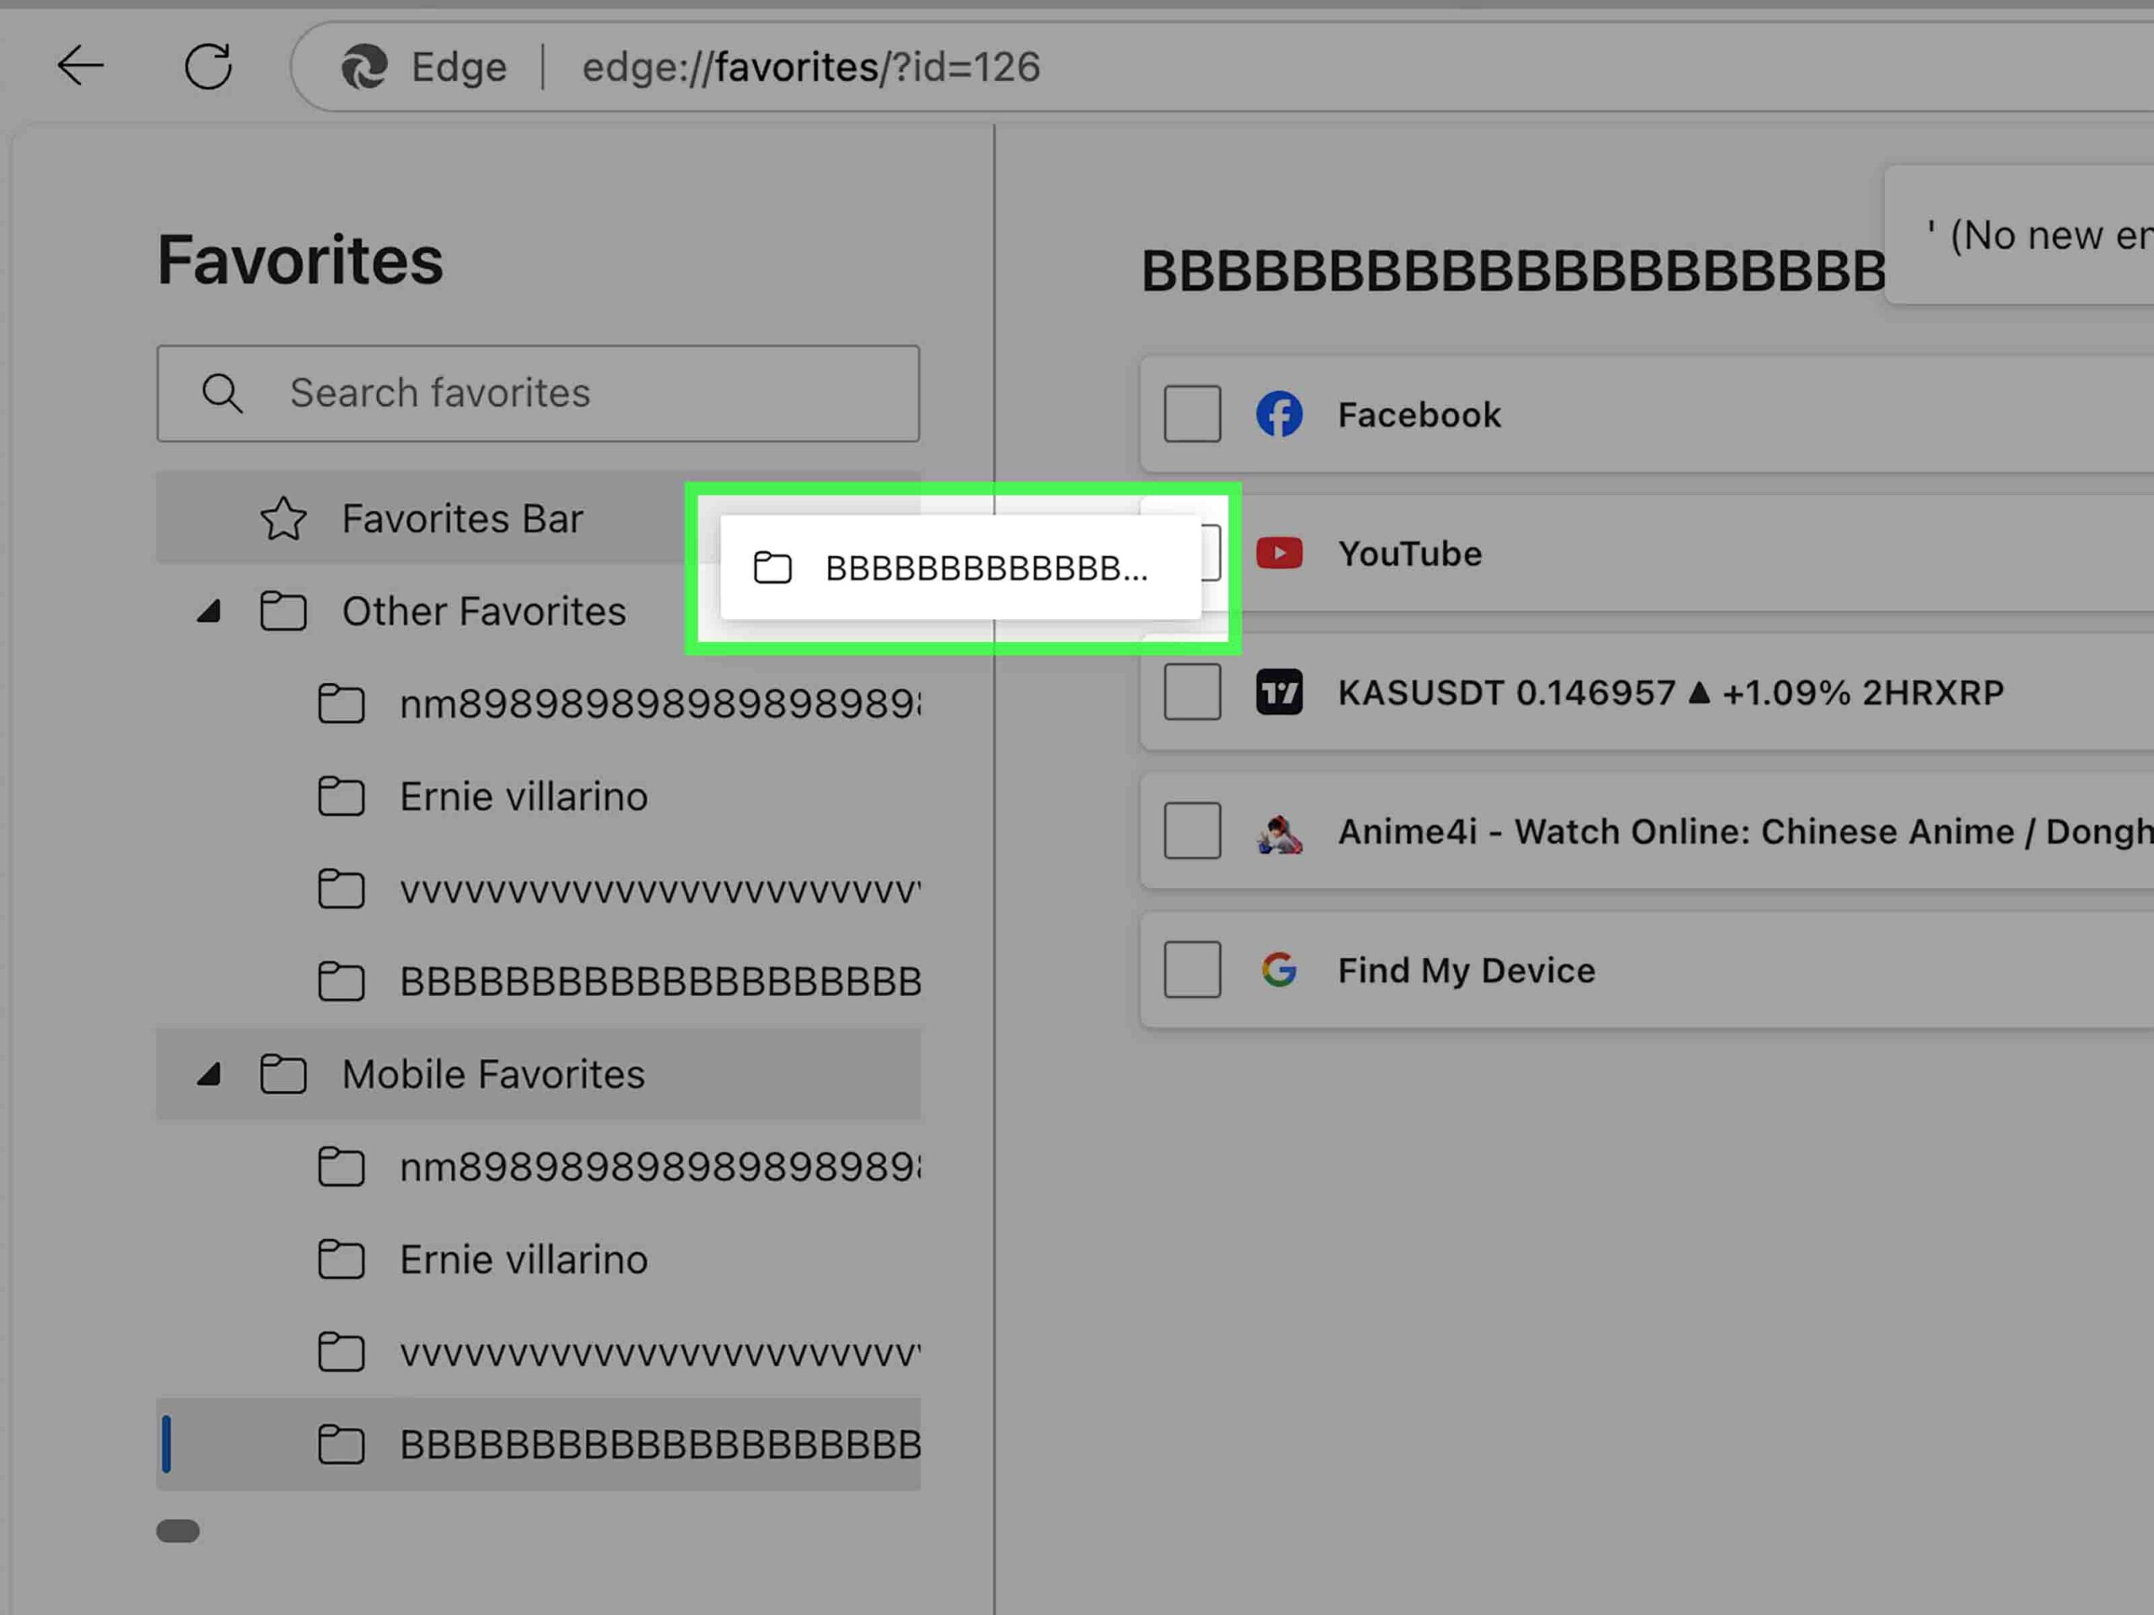Open the Favorites Bar folder
2154x1615 pixels.
[x=462, y=519]
